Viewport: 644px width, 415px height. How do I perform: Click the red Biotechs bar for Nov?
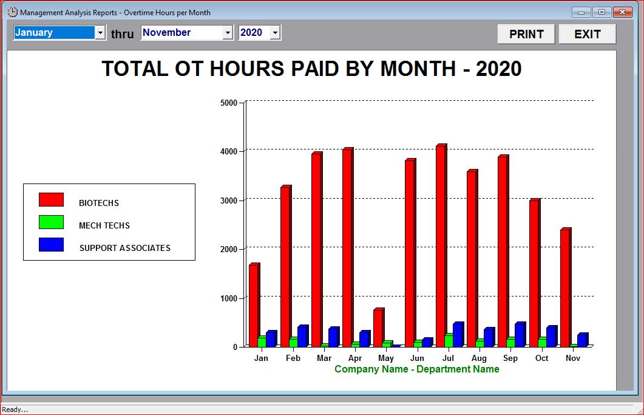(565, 288)
